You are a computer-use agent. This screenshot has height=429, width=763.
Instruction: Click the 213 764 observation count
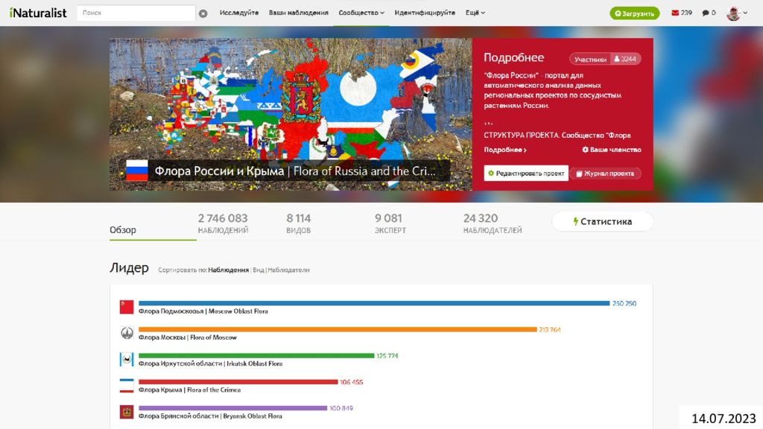click(550, 330)
